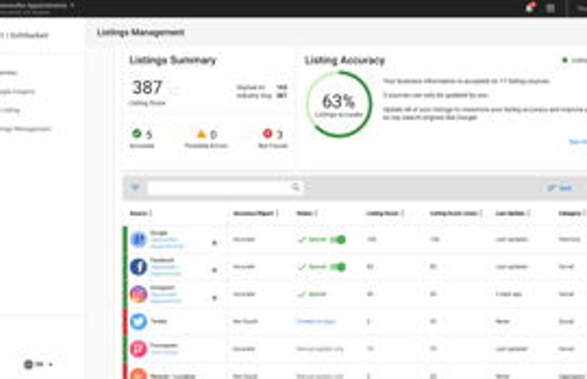Click the See more link in Listing Accuracy
The width and height of the screenshot is (587, 379).
point(578,142)
